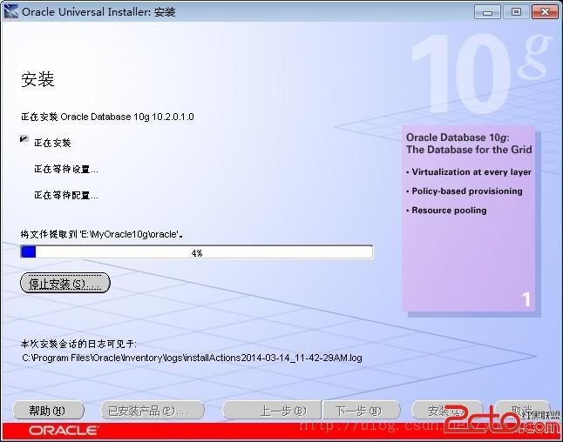Click 'Resource pooling' bullet text

(449, 210)
